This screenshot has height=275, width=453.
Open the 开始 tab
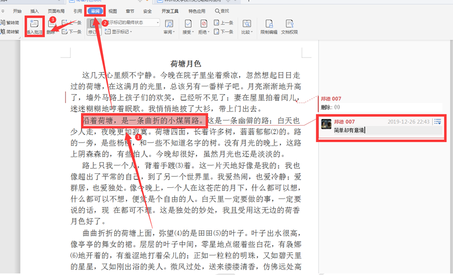pos(17,11)
